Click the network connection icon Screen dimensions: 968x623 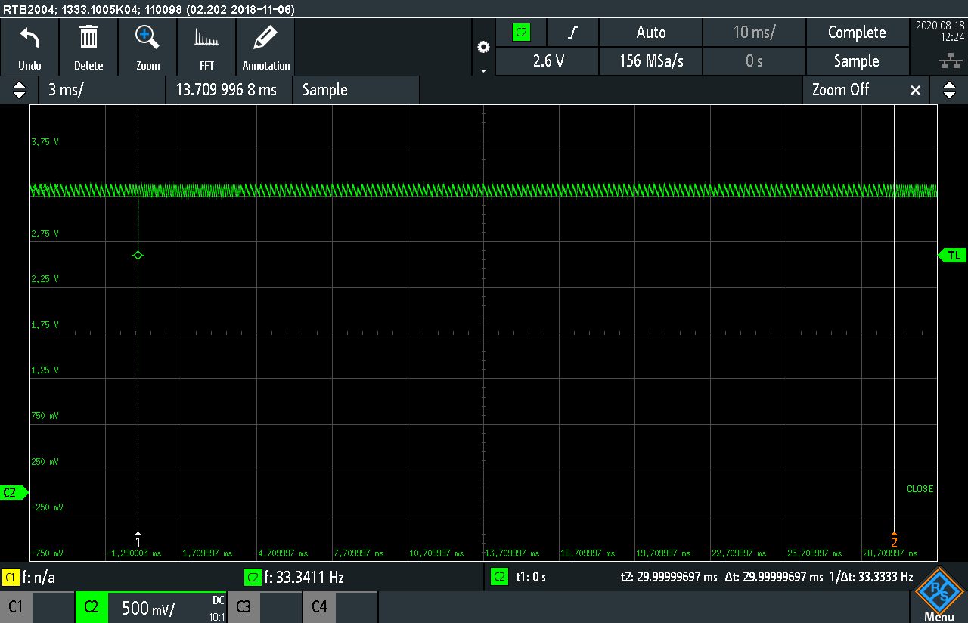(949, 62)
